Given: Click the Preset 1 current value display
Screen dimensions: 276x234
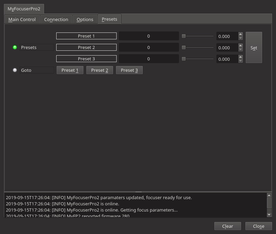Looking at the screenshot, I should coord(149,36).
